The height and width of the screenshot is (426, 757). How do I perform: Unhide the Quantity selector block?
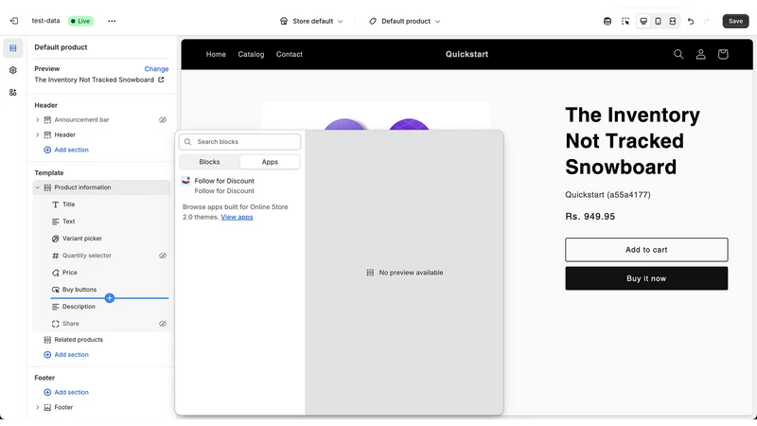[x=163, y=256]
